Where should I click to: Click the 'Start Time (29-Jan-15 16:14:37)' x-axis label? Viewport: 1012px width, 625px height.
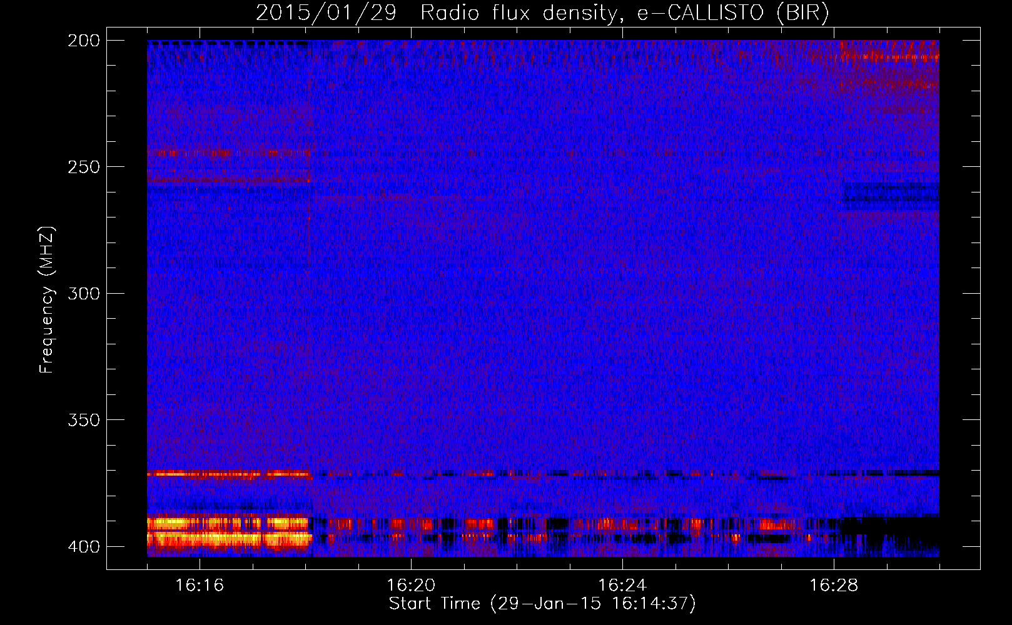pyautogui.click(x=542, y=604)
